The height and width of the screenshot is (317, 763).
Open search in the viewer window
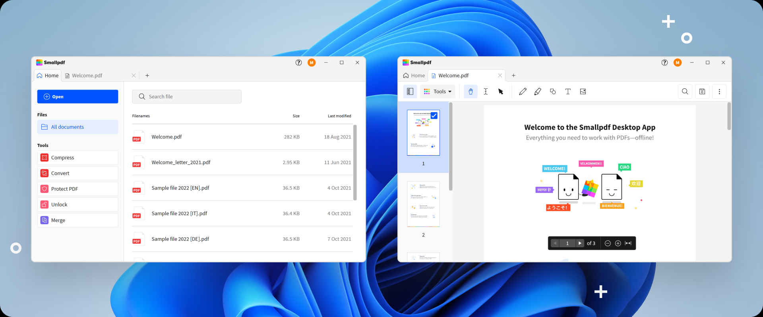click(x=685, y=92)
